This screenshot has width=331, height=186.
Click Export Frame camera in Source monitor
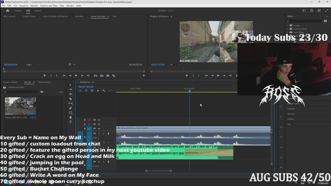108,76
